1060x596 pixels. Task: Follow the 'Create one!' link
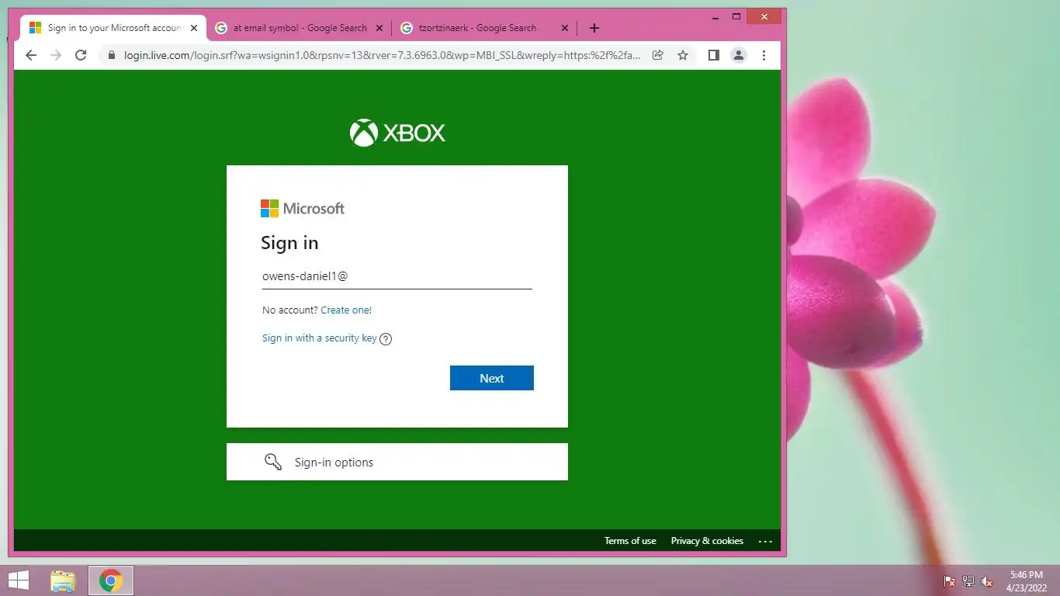pyautogui.click(x=346, y=310)
